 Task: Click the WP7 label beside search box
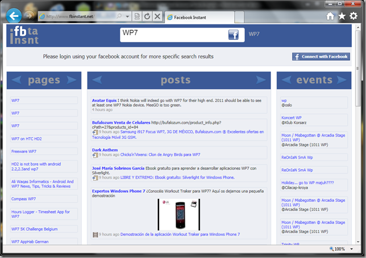254,34
